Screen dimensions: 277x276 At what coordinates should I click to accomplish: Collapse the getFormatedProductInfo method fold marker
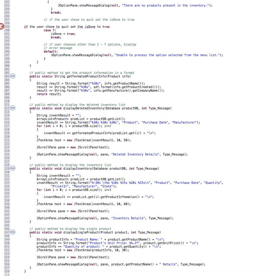pyautogui.click(x=12, y=76)
